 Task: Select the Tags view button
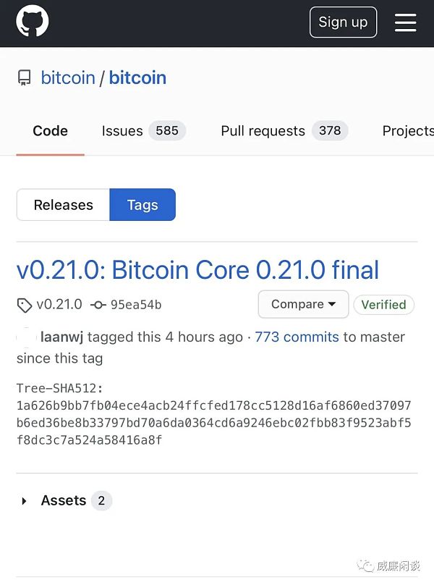[x=142, y=204]
